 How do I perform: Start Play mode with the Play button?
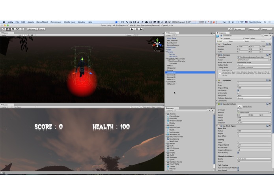(x=132, y=29)
